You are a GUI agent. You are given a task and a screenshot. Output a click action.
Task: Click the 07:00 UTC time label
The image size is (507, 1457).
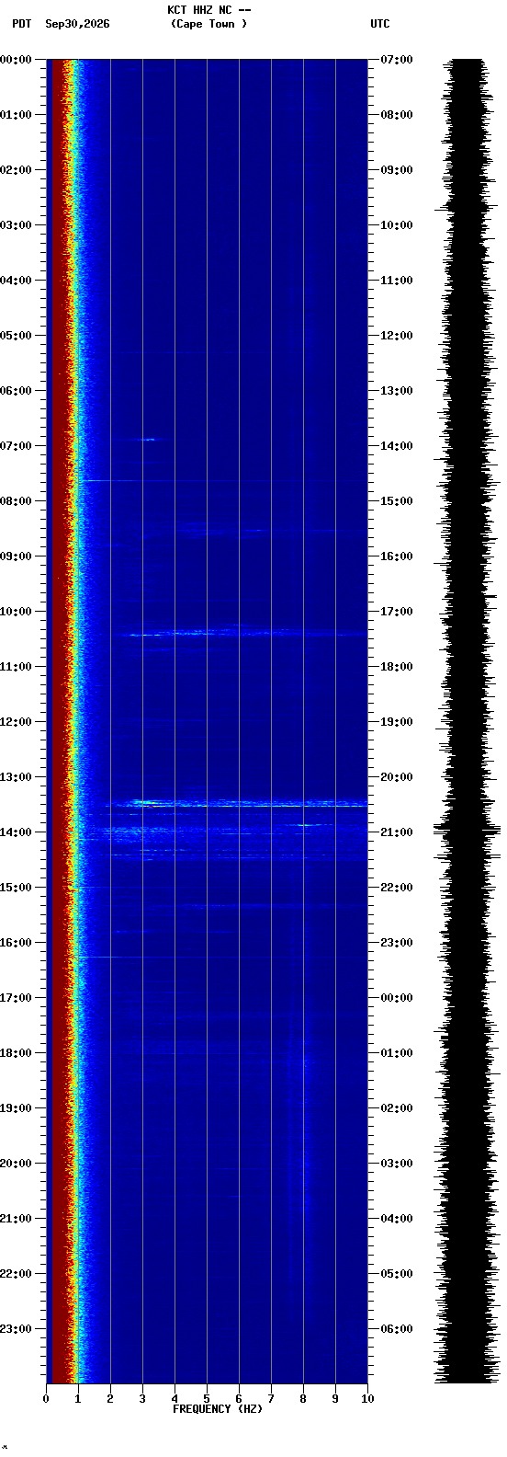pos(397,60)
